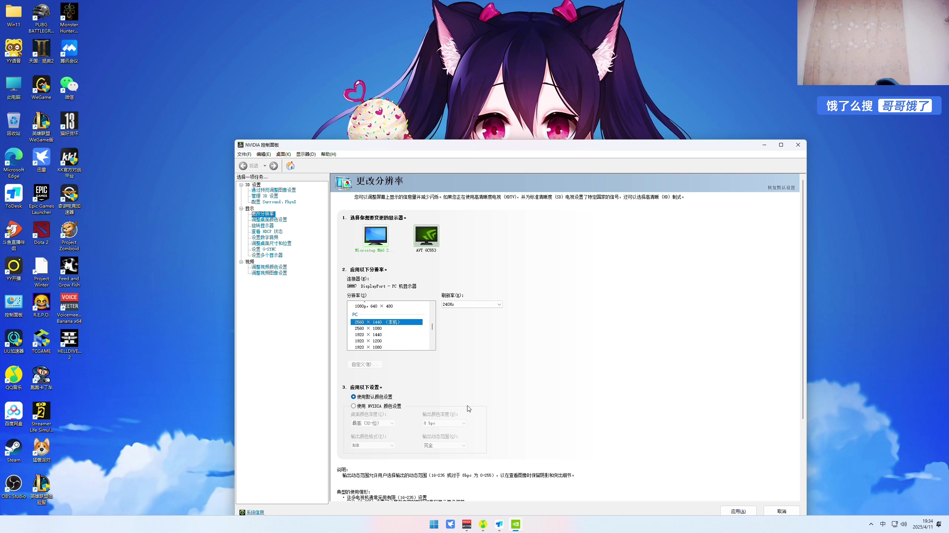The width and height of the screenshot is (949, 533).
Task: Launch Microsoft Edge desktop icon
Action: pyautogui.click(x=14, y=164)
